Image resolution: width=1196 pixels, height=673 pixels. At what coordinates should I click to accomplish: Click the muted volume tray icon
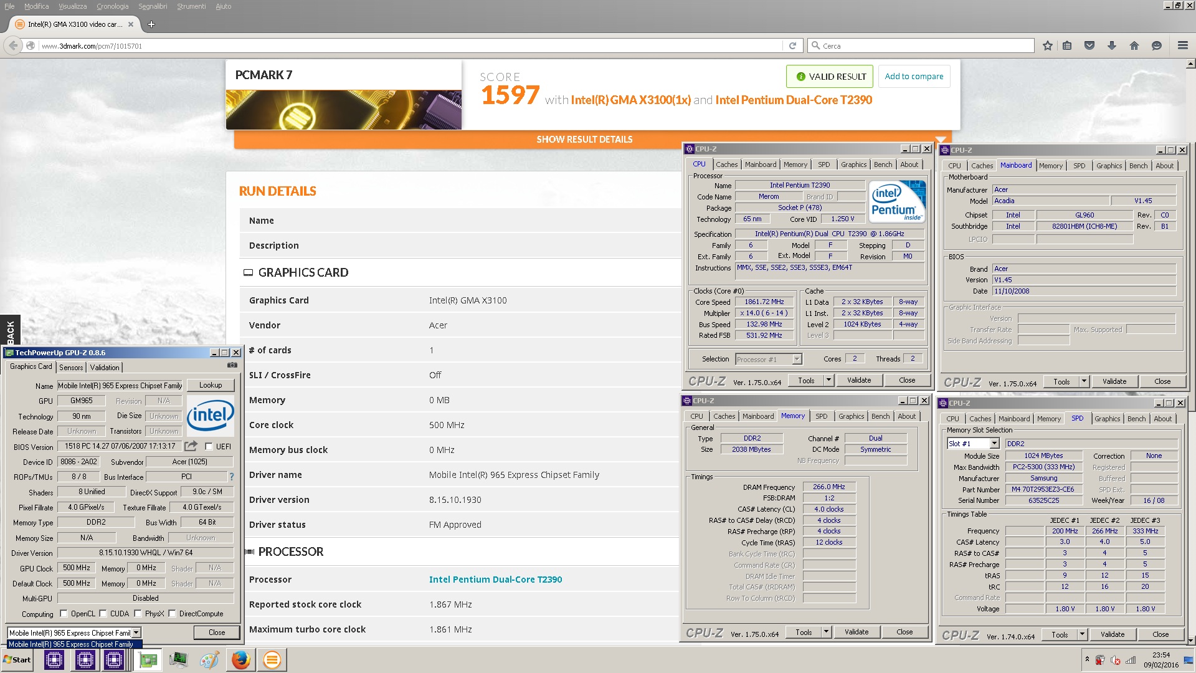[1116, 660]
